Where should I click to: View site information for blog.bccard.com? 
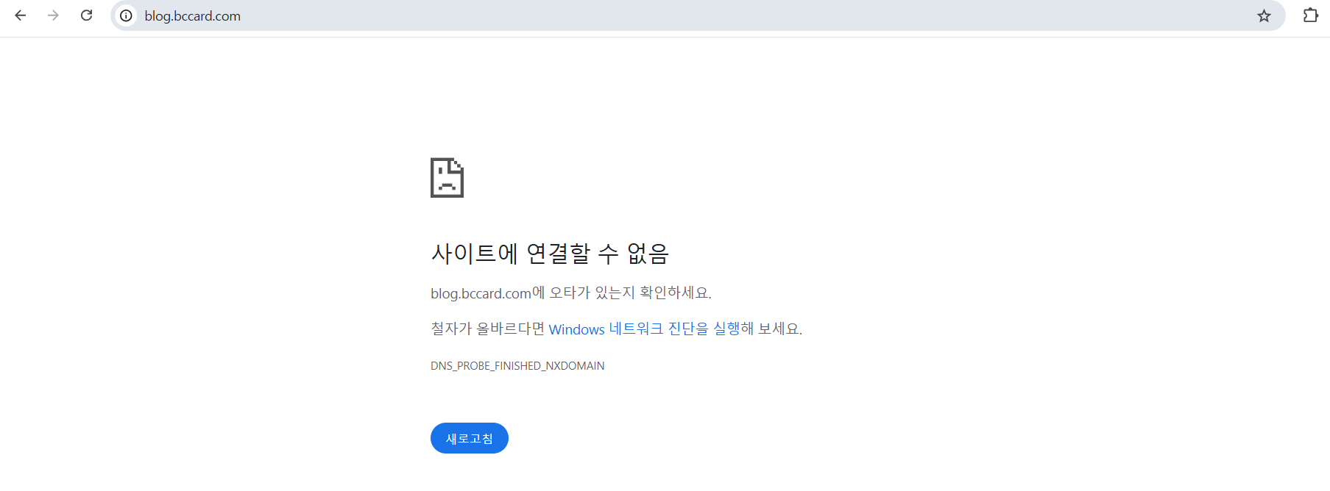tap(127, 15)
